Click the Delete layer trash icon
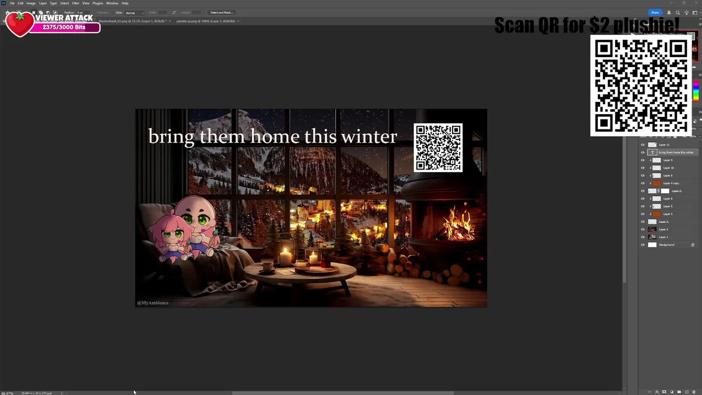 (x=694, y=392)
